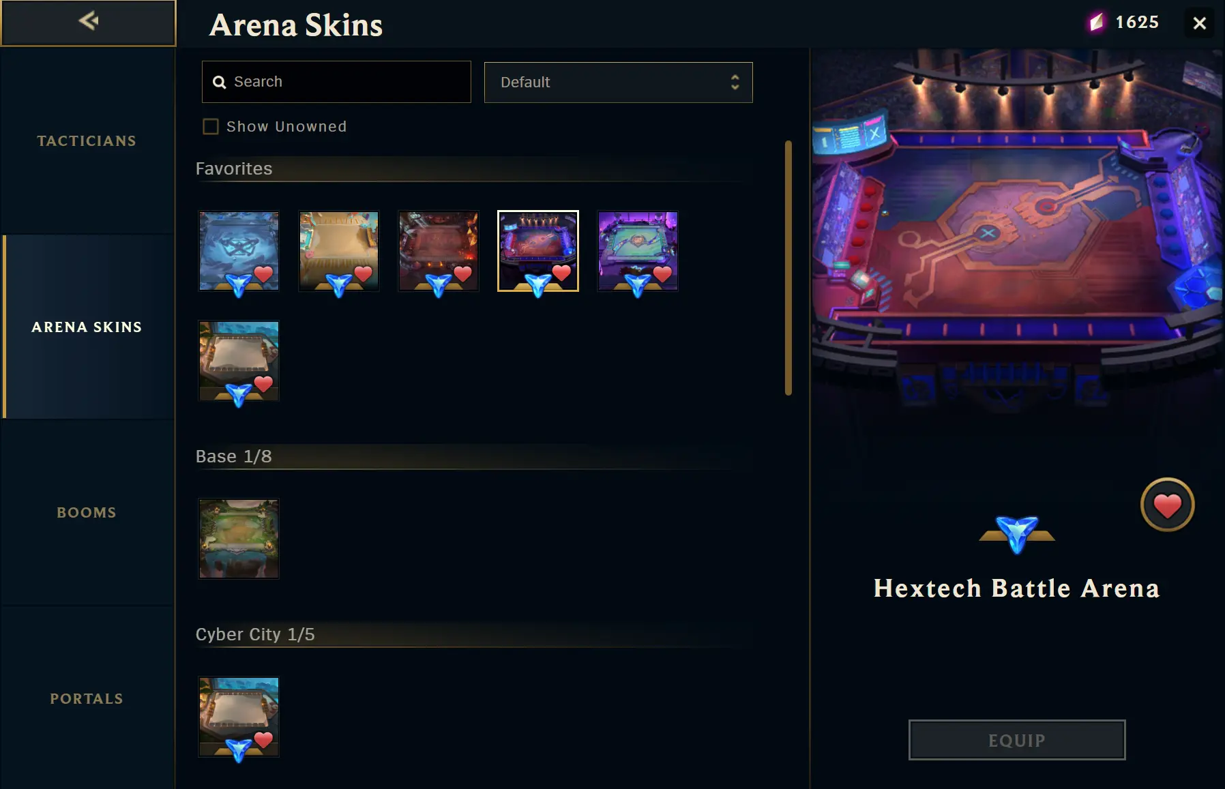Click the blue gem rarity icon above Hextech Battle Arena
Viewport: 1225px width, 789px height.
[1017, 534]
